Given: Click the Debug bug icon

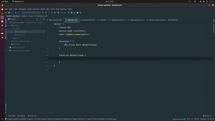Looking at the screenshot, I should 46,13.
